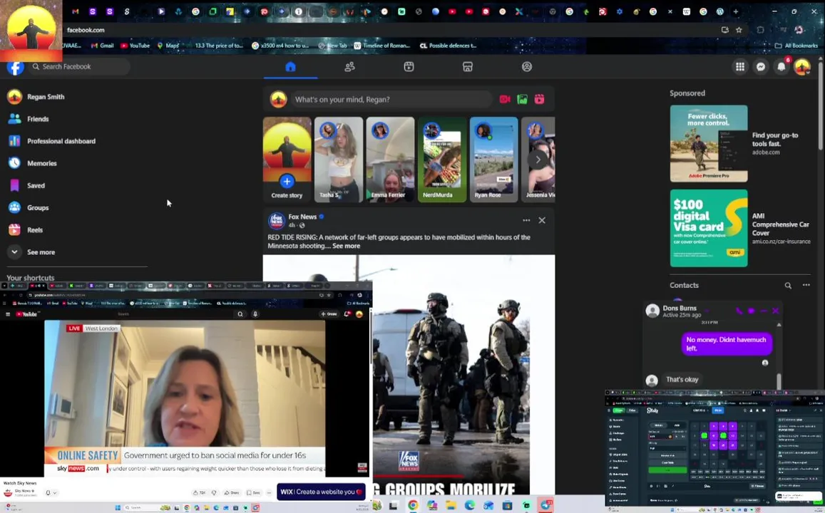Open YouTube hamburger menu in small window
Image resolution: width=825 pixels, height=513 pixels.
point(8,314)
